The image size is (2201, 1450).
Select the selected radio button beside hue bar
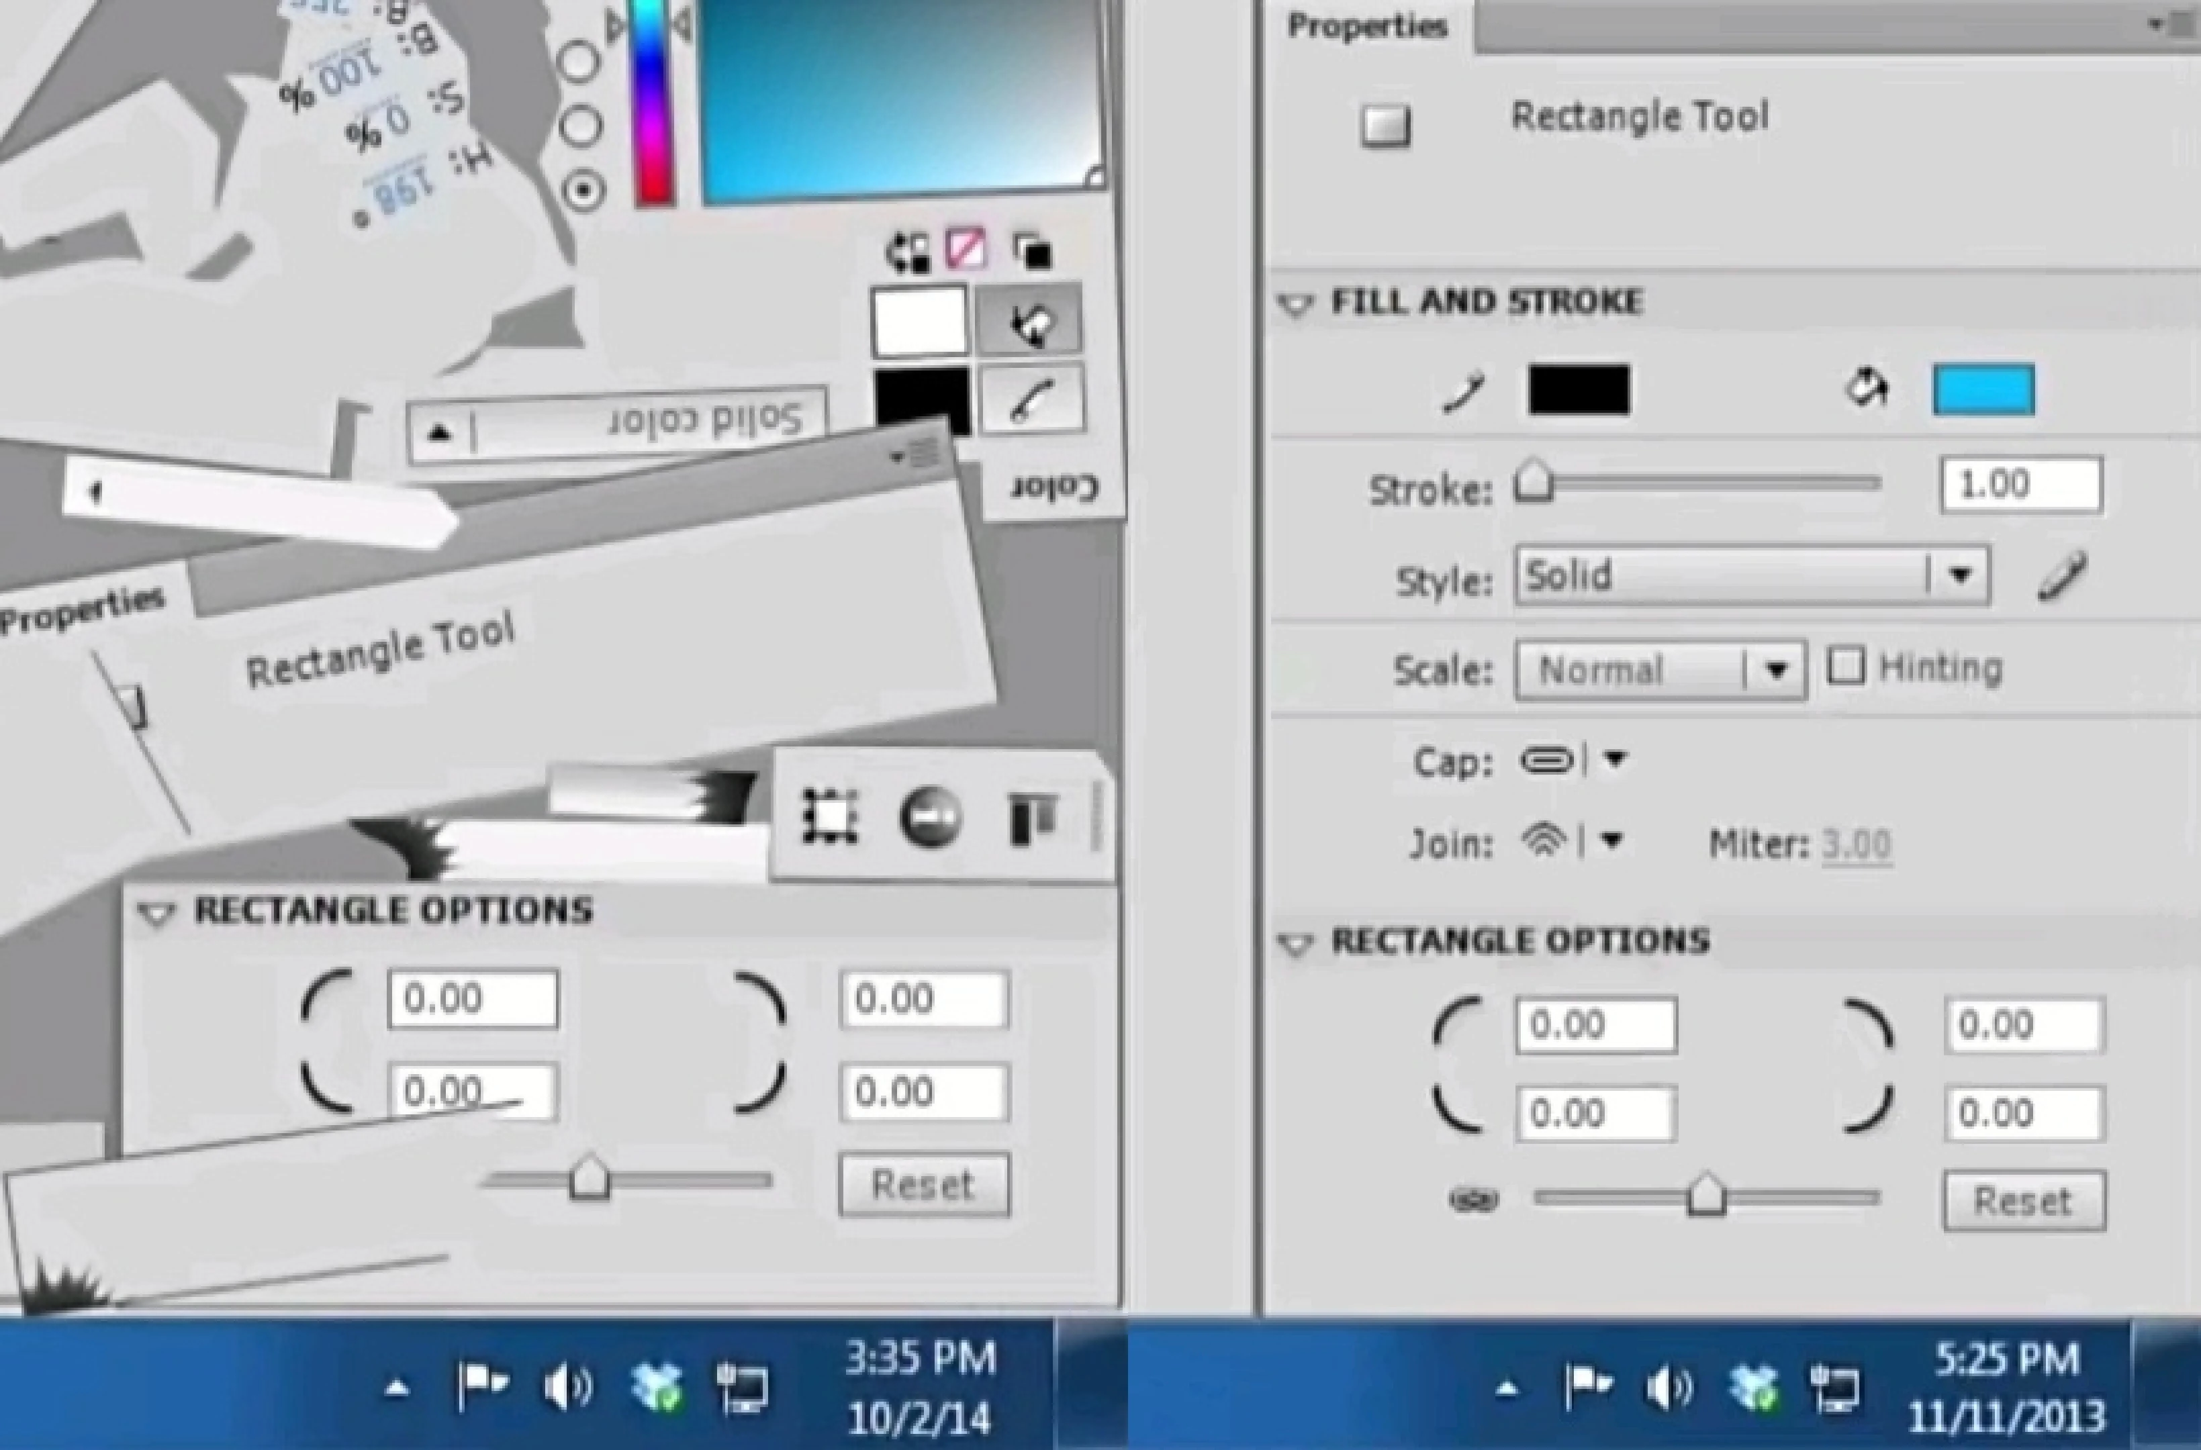(583, 191)
